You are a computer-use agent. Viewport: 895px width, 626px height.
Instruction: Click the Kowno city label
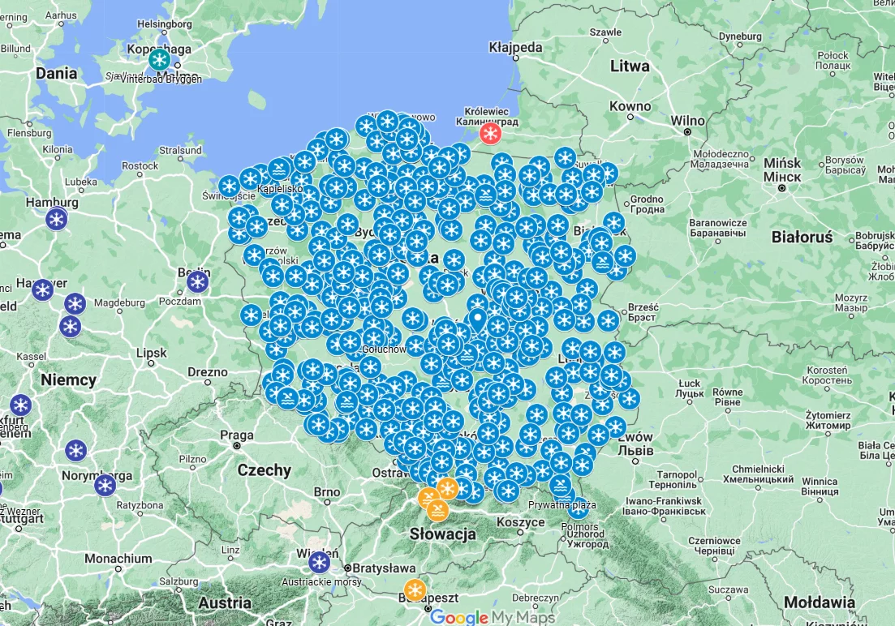coord(630,106)
